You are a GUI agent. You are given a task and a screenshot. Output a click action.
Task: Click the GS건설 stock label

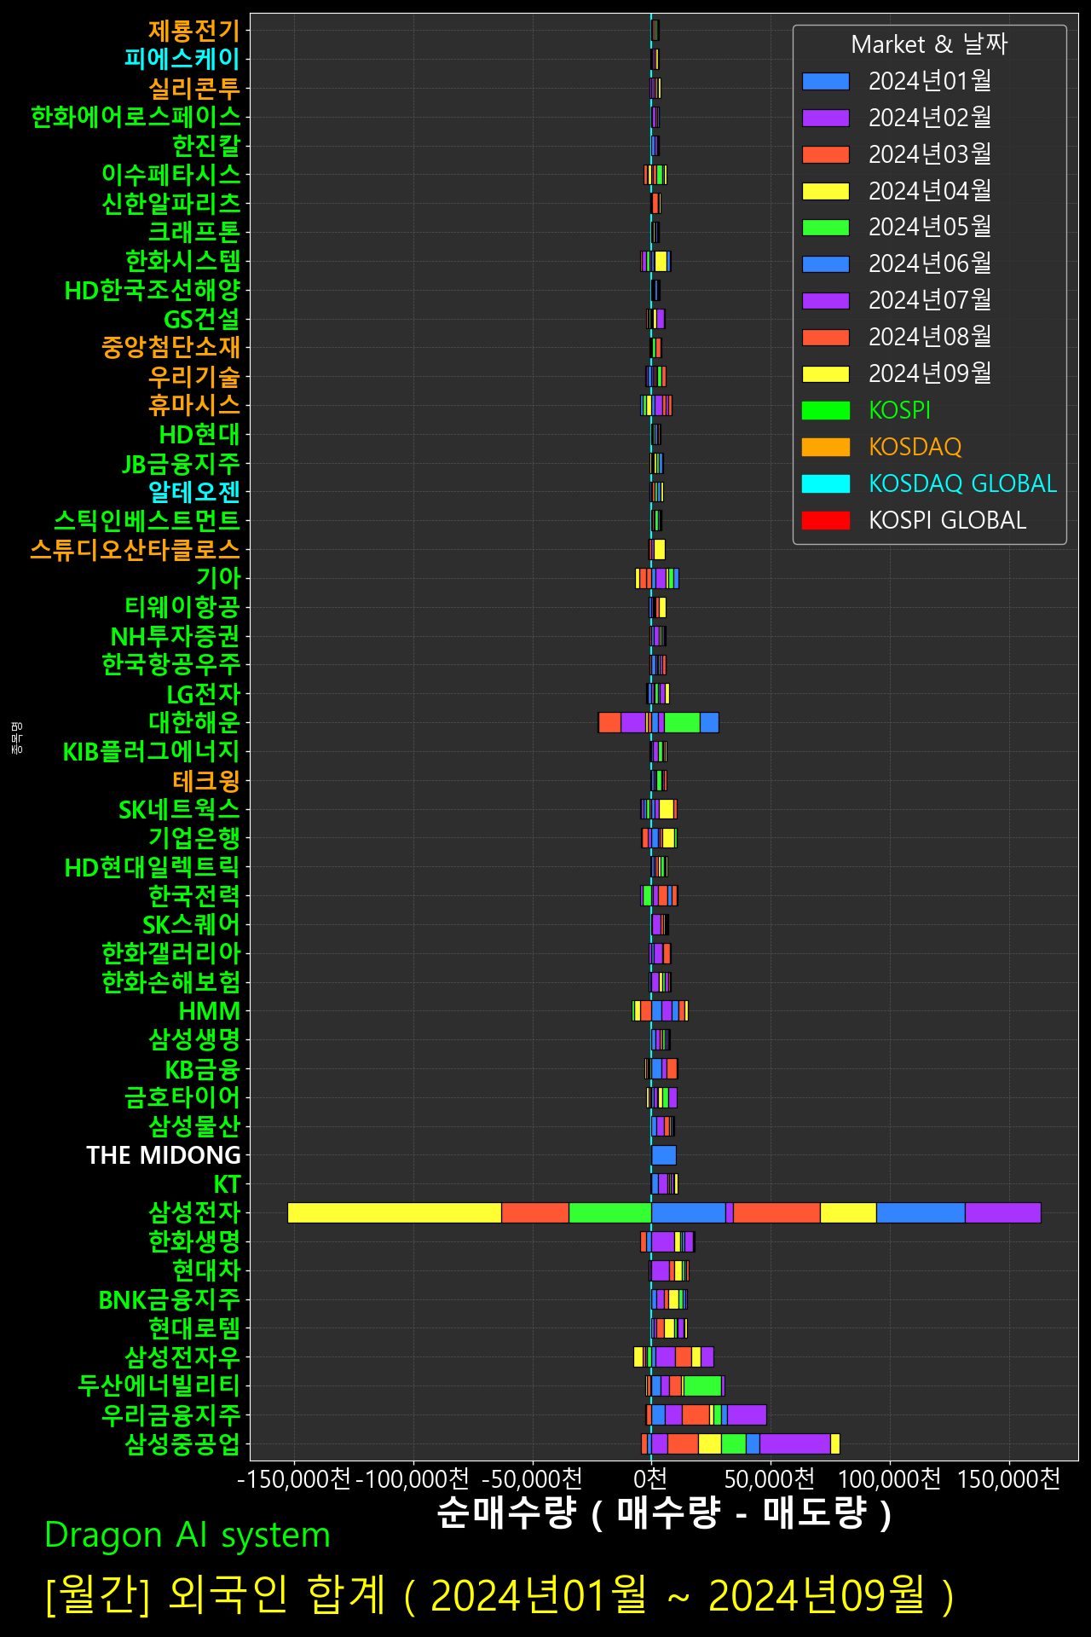[x=202, y=319]
